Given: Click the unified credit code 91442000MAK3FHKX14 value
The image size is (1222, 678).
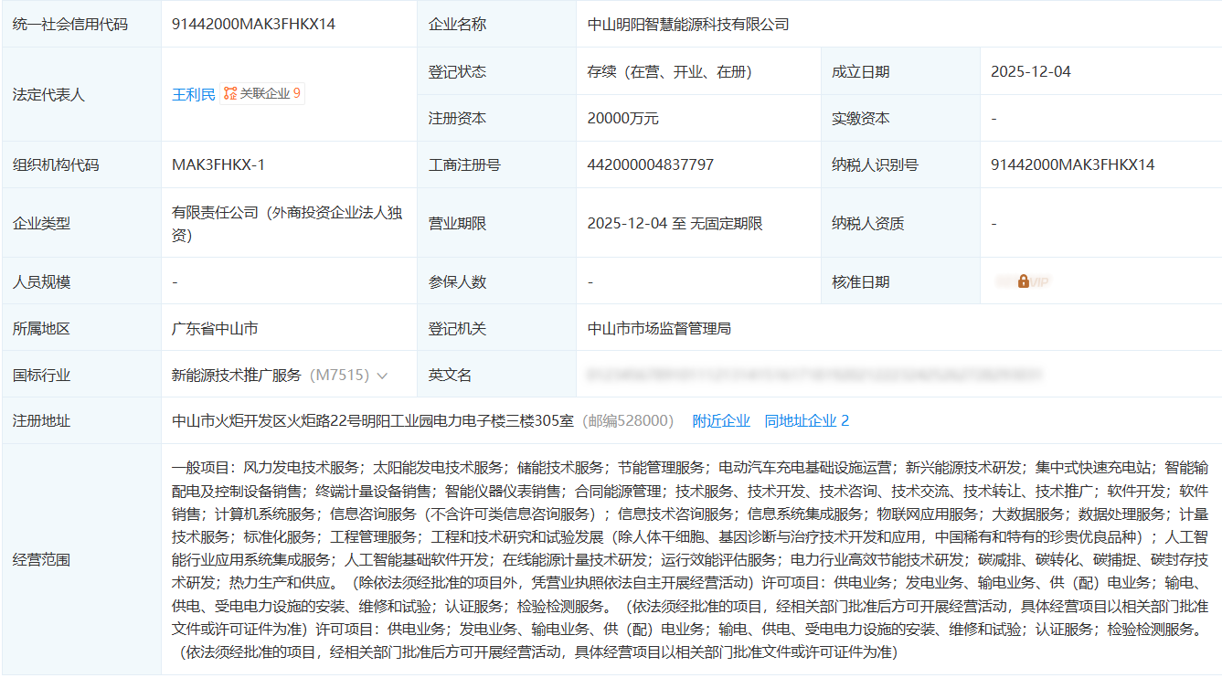Looking at the screenshot, I should [x=253, y=25].
